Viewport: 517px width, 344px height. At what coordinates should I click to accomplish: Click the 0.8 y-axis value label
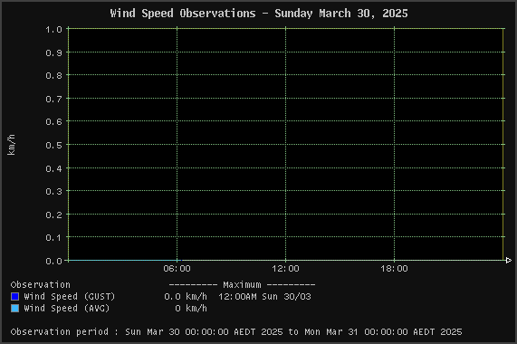[53, 75]
